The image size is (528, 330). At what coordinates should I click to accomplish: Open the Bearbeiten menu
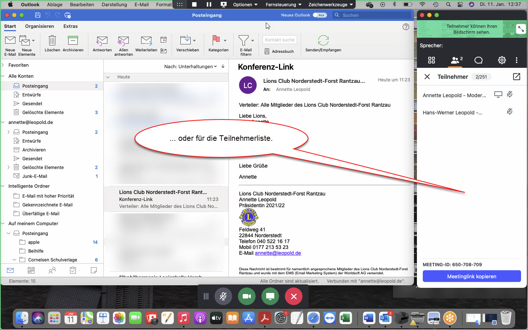(82, 4)
